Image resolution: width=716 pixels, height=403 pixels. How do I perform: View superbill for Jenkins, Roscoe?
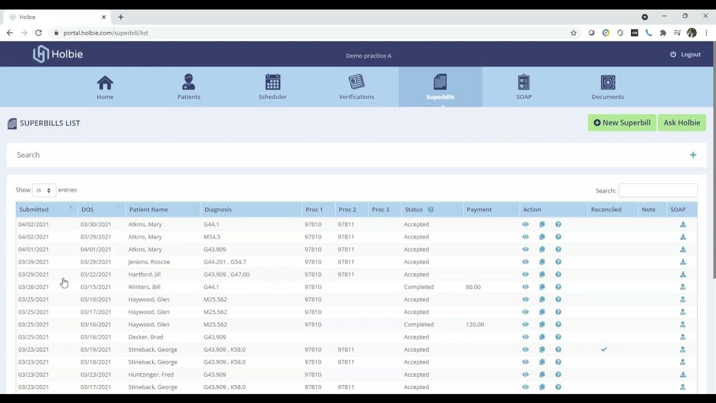[x=525, y=262]
